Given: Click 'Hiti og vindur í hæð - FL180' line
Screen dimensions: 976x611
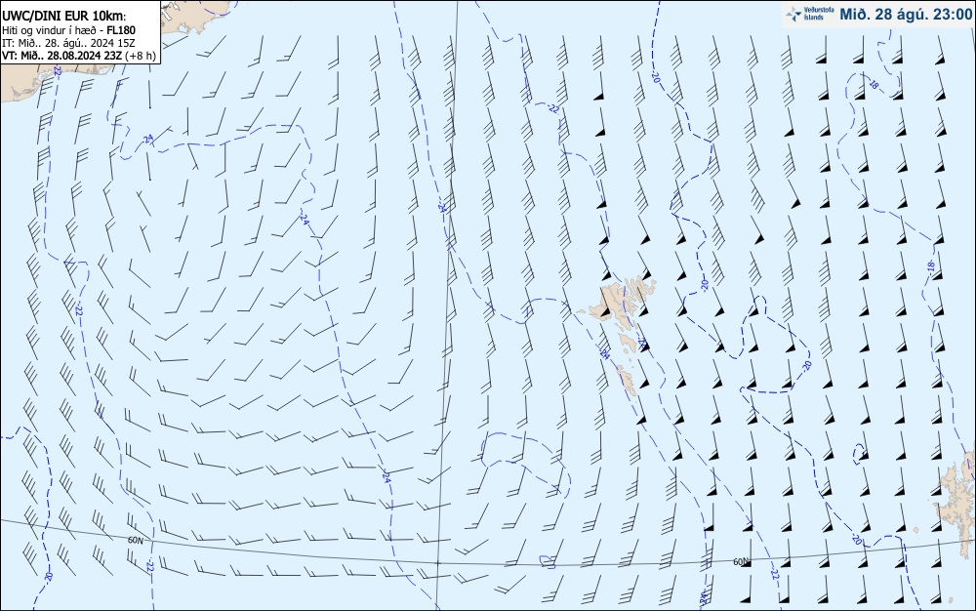Looking at the screenshot, I should (x=68, y=30).
